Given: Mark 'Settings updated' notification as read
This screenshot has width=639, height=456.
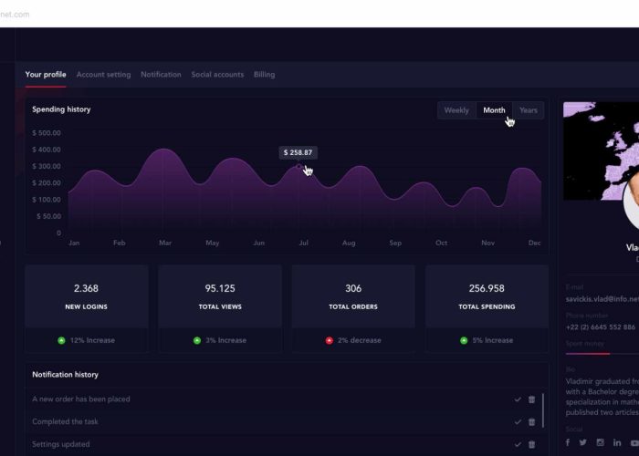Looking at the screenshot, I should 518,444.
